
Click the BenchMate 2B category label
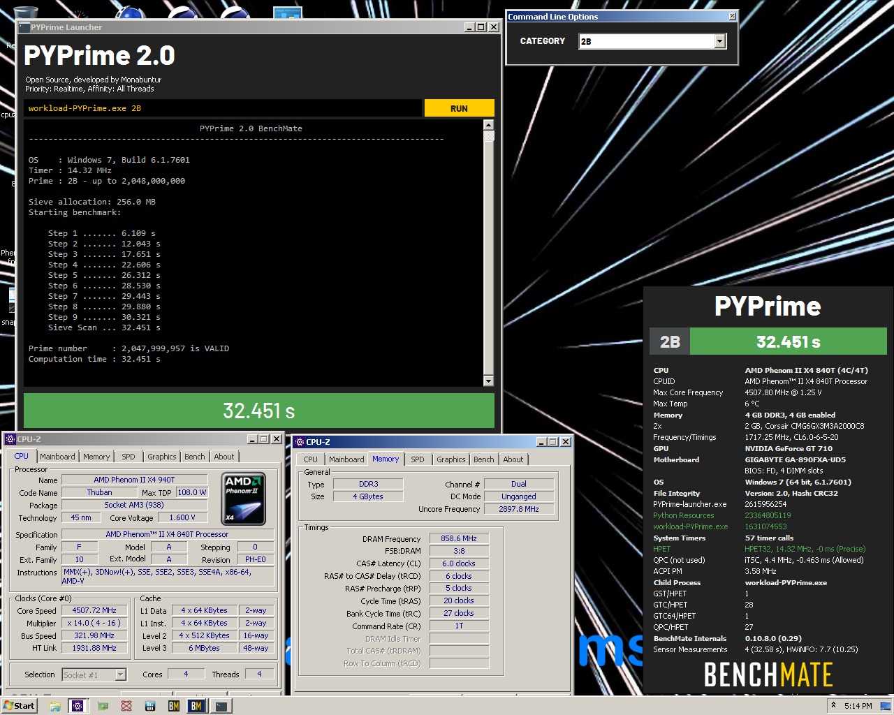coord(670,341)
